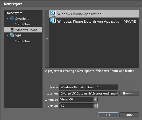Image resolution: width=142 pixels, height=120 pixels.
Task: Click the Data-driven Application (MVVM) template icon
Action: pyautogui.click(x=53, y=21)
